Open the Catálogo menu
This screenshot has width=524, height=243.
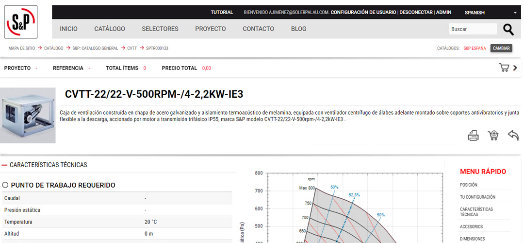(110, 29)
